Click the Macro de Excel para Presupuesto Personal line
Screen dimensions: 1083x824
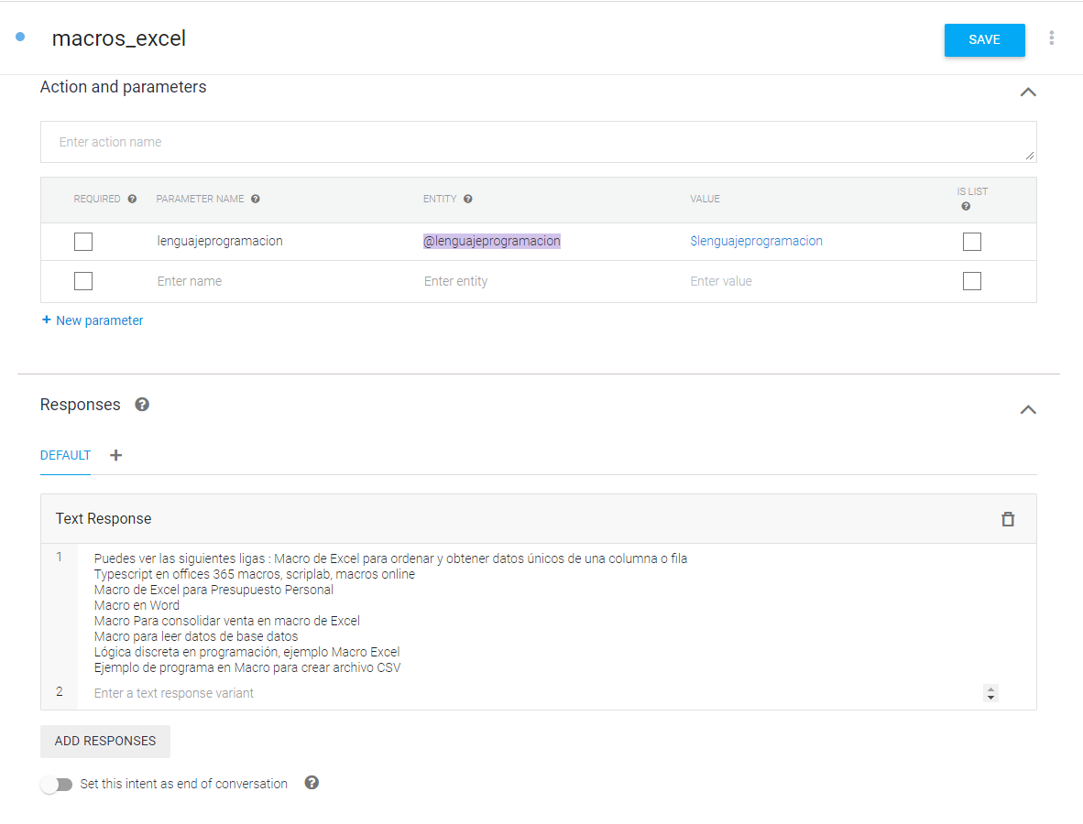tap(213, 590)
